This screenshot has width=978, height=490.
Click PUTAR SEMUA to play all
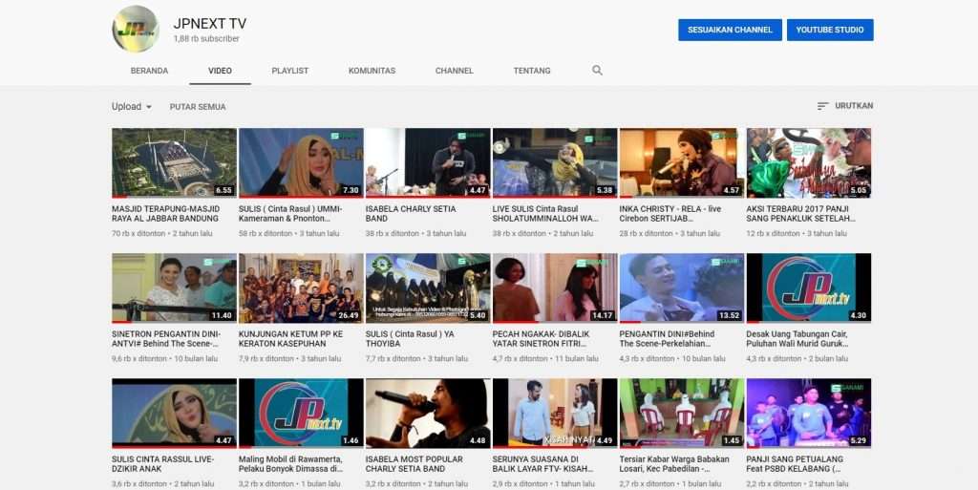coord(198,107)
